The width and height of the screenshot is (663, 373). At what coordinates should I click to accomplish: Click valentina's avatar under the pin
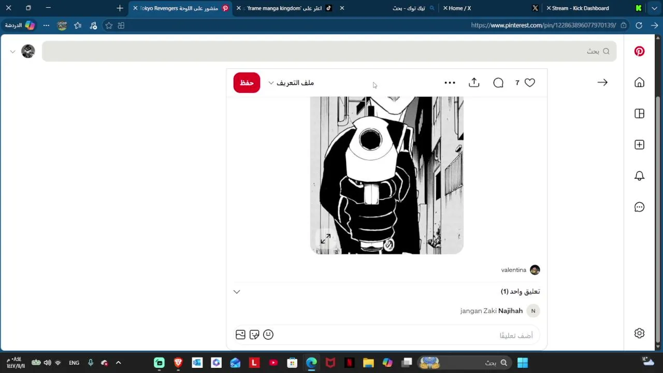[535, 270]
